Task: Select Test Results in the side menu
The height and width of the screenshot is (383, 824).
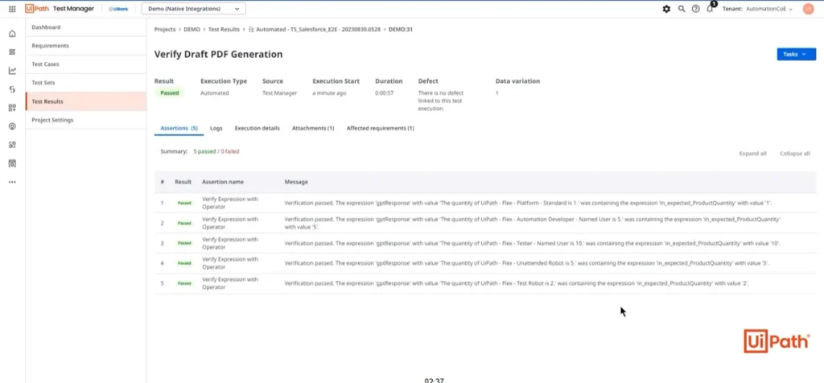Action: (85, 101)
